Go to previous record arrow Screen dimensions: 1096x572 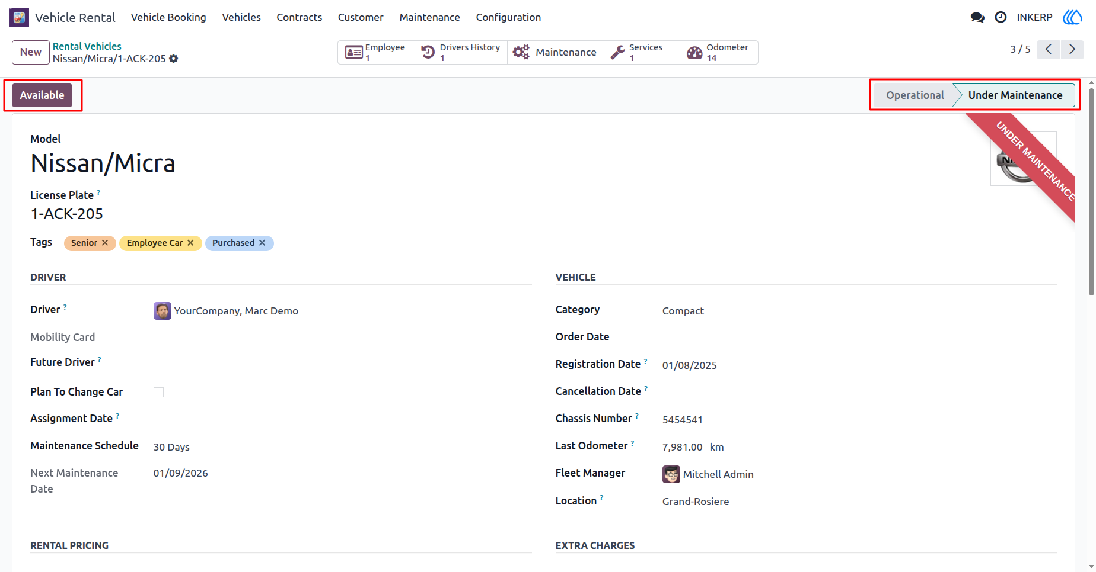[x=1049, y=49]
